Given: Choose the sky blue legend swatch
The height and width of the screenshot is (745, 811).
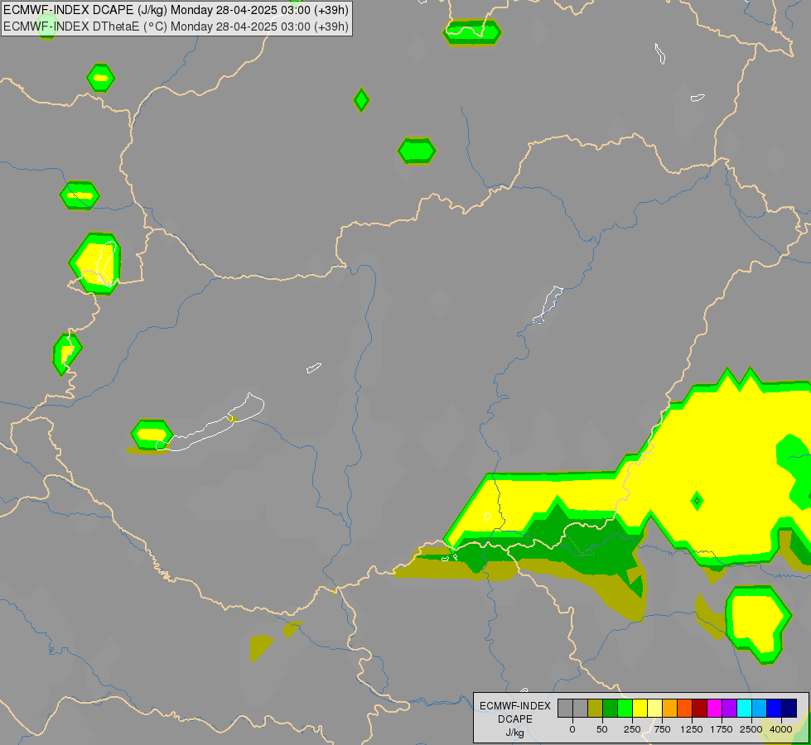Looking at the screenshot, I should 760,709.
